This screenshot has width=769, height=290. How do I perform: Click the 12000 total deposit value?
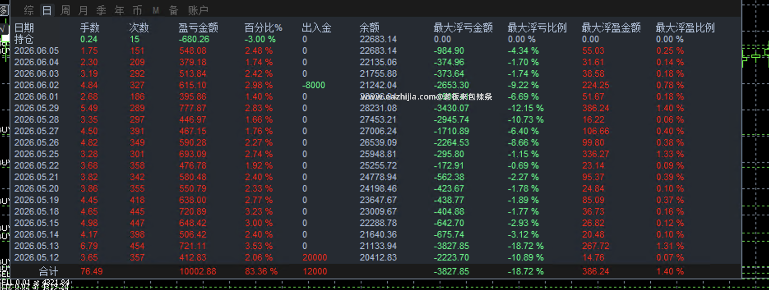(315, 271)
